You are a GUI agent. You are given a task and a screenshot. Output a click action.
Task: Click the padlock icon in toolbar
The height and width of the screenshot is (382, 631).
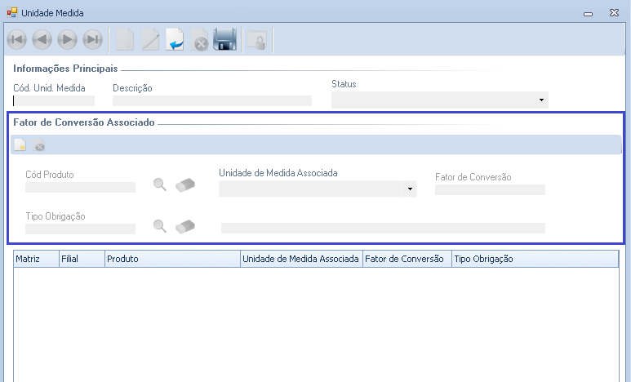(257, 40)
